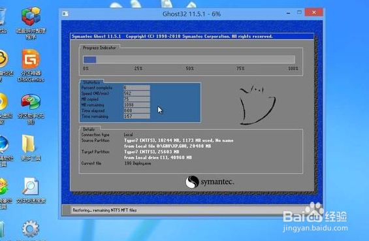Click the 0% progress scale label
This screenshot has width=369, height=241.
86,69
